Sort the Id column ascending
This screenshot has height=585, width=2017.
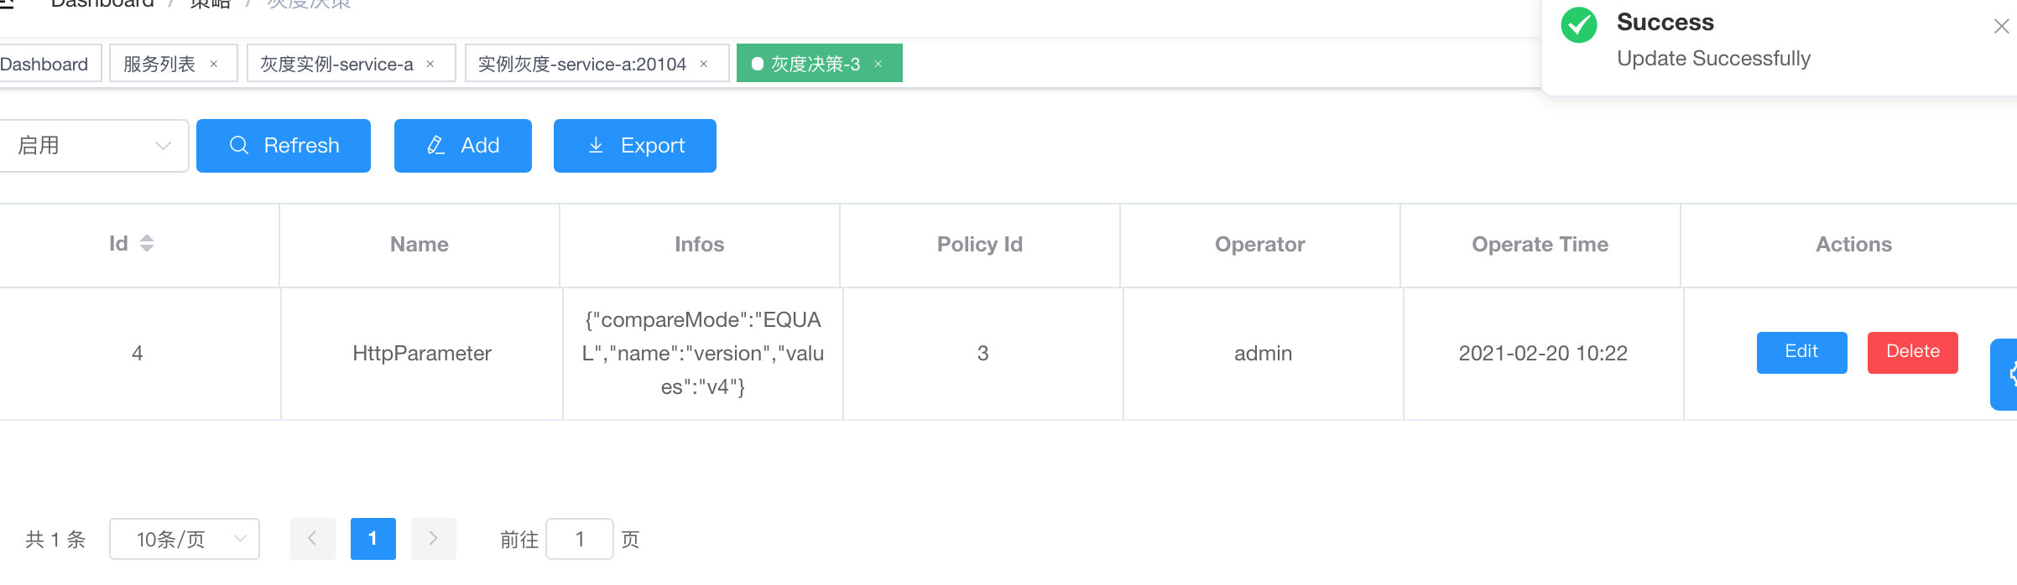[147, 238]
